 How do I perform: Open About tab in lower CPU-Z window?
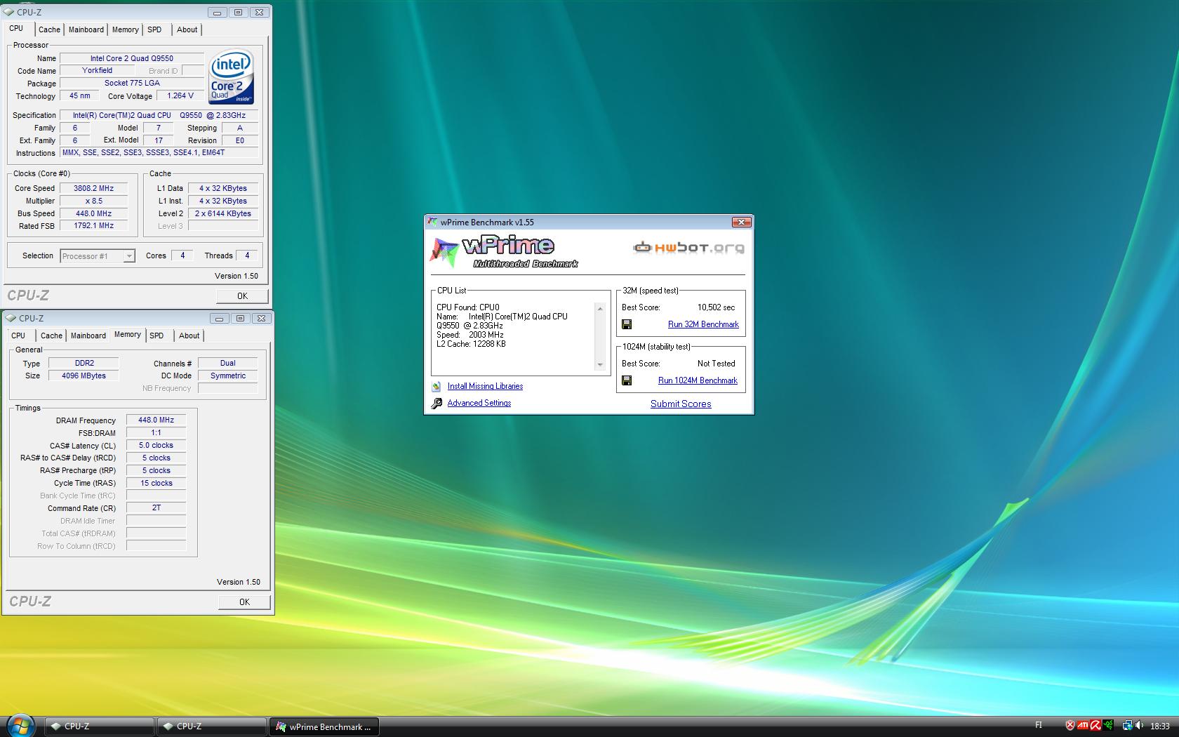(189, 336)
